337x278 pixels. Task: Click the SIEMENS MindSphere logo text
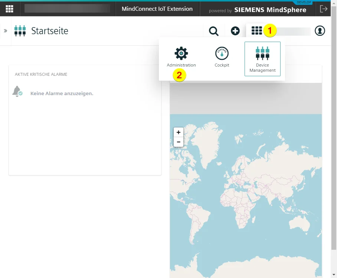(270, 10)
